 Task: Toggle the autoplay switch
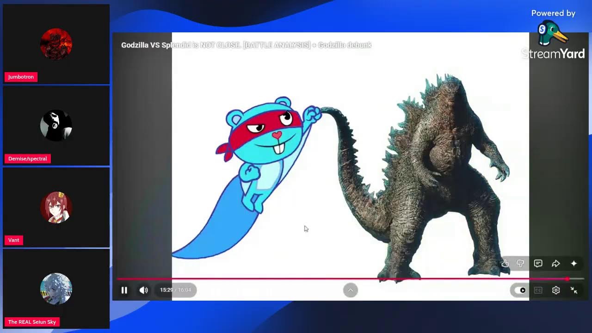click(520, 290)
